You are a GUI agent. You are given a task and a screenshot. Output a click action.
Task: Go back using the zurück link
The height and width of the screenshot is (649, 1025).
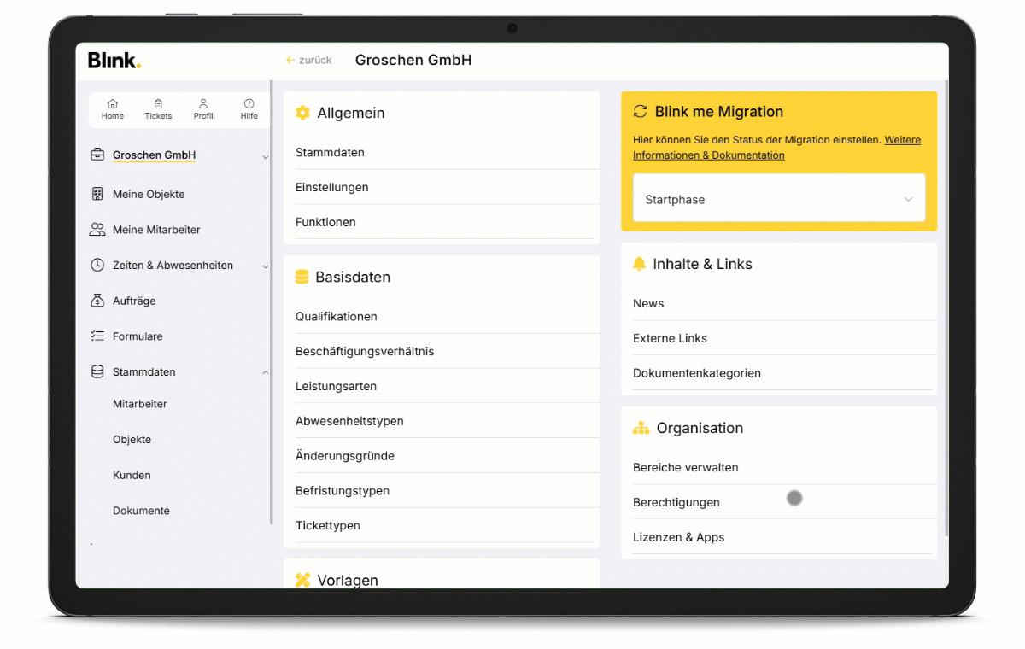[308, 61]
